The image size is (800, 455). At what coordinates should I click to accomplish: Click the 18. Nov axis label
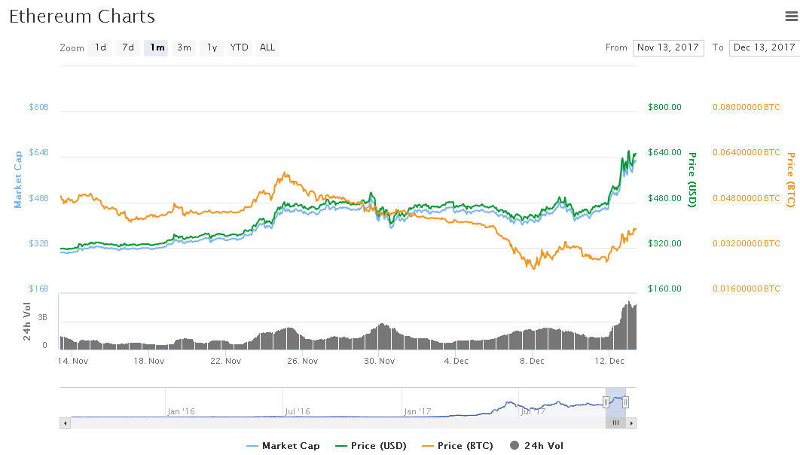pos(149,361)
